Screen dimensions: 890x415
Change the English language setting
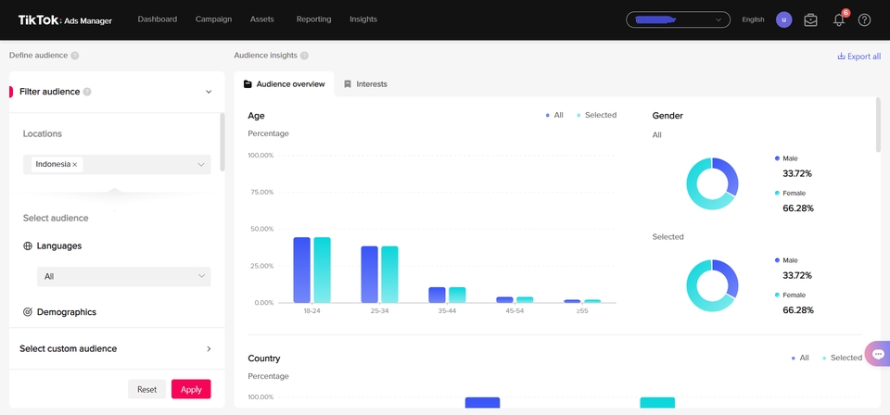753,19
